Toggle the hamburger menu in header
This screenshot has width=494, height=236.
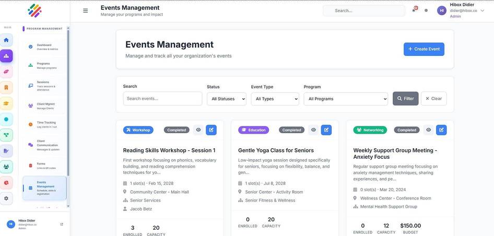[x=85, y=11]
